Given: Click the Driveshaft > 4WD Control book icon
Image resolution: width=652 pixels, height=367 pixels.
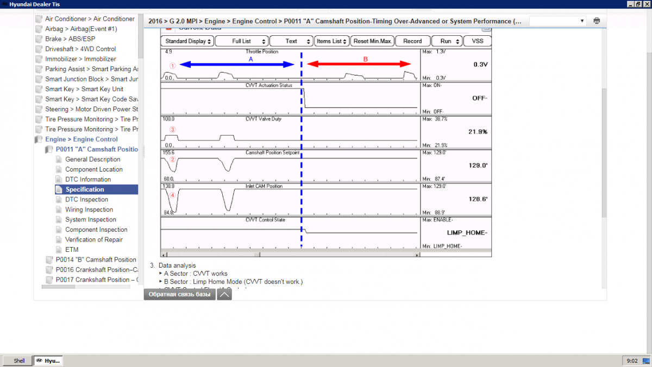Looking at the screenshot, I should pyautogui.click(x=39, y=49).
